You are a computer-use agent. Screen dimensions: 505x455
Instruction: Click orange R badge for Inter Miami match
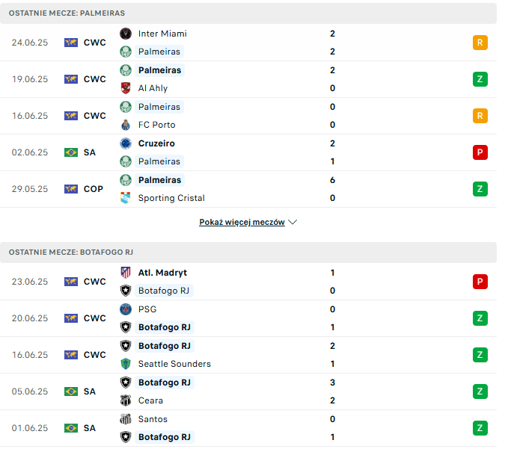pos(480,43)
